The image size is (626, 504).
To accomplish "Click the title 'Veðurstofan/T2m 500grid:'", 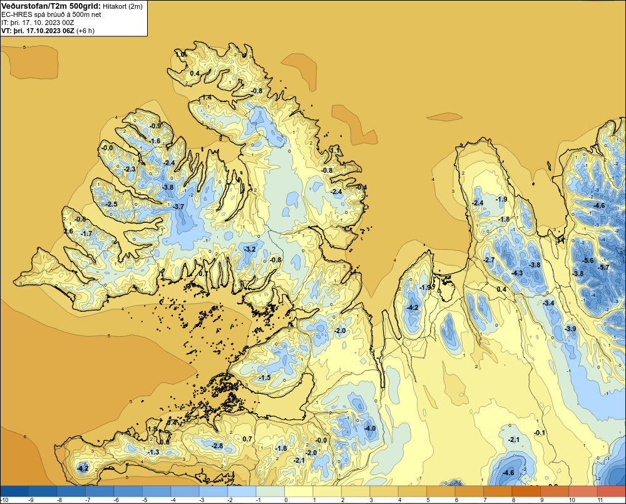I will (x=51, y=6).
